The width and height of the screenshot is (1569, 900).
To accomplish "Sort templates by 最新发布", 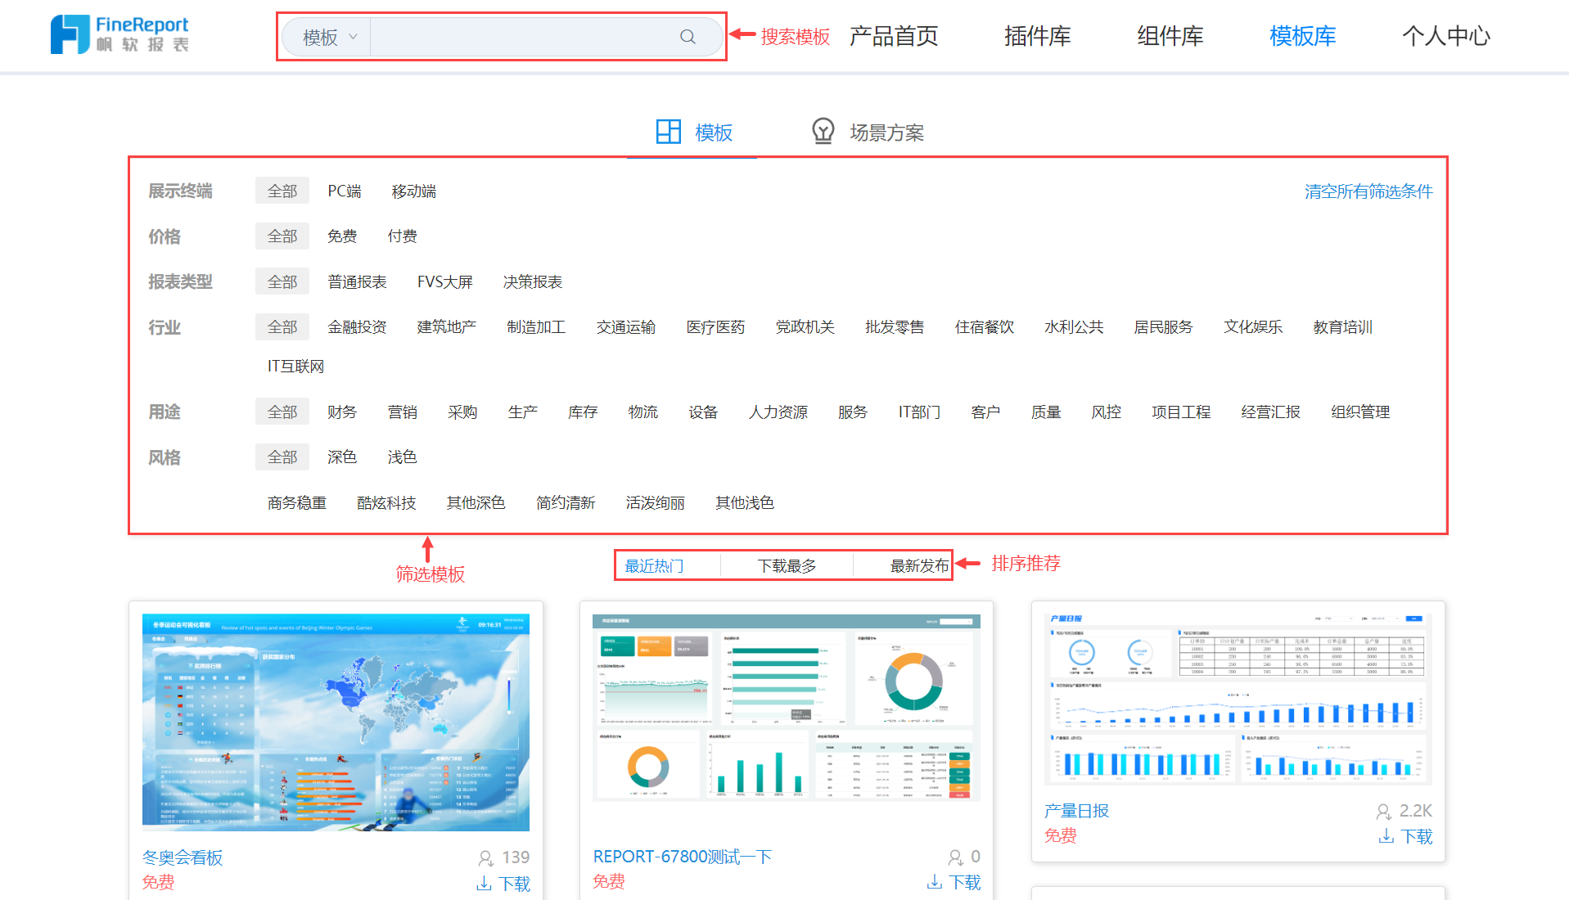I will tap(920, 565).
